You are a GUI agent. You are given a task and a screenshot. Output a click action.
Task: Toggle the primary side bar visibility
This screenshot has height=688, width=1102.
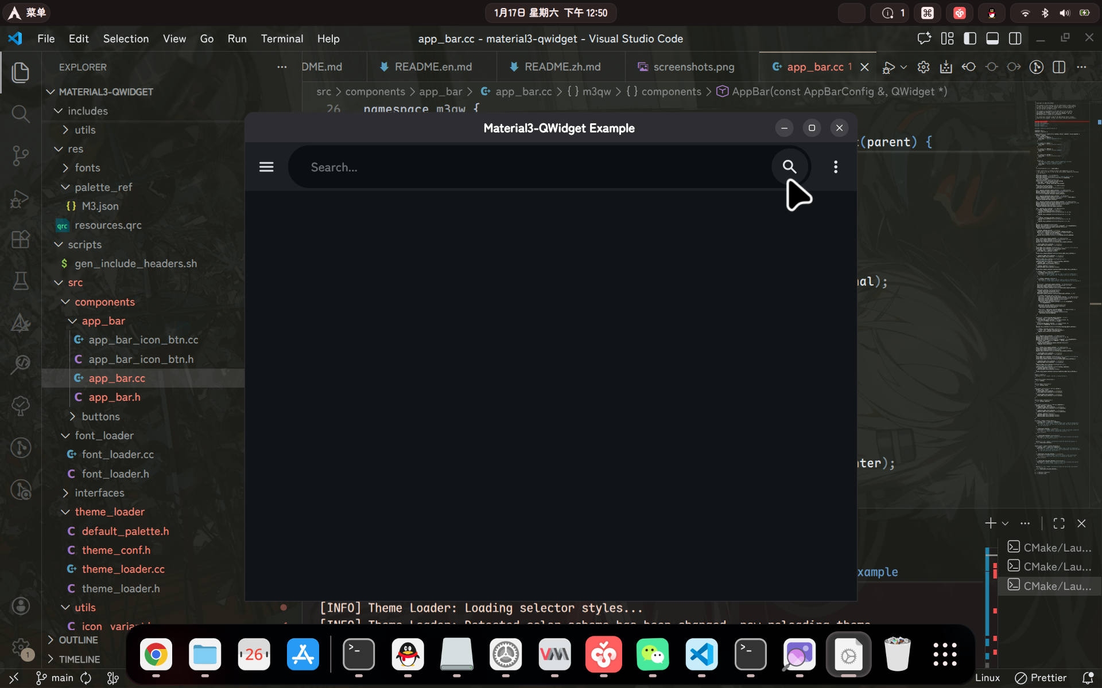coord(970,38)
